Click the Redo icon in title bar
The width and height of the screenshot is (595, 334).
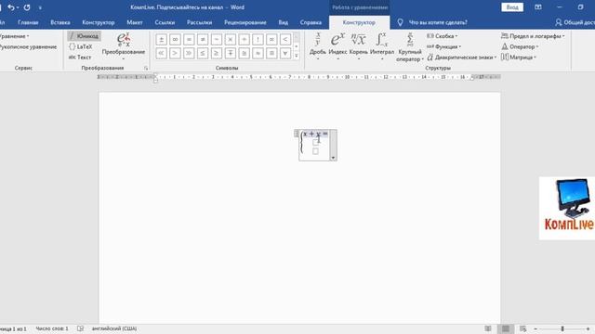pos(27,7)
